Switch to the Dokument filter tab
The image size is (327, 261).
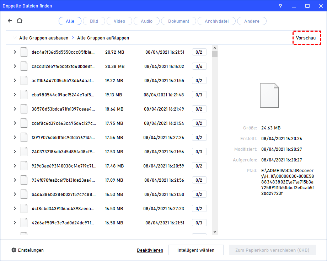[x=179, y=21]
